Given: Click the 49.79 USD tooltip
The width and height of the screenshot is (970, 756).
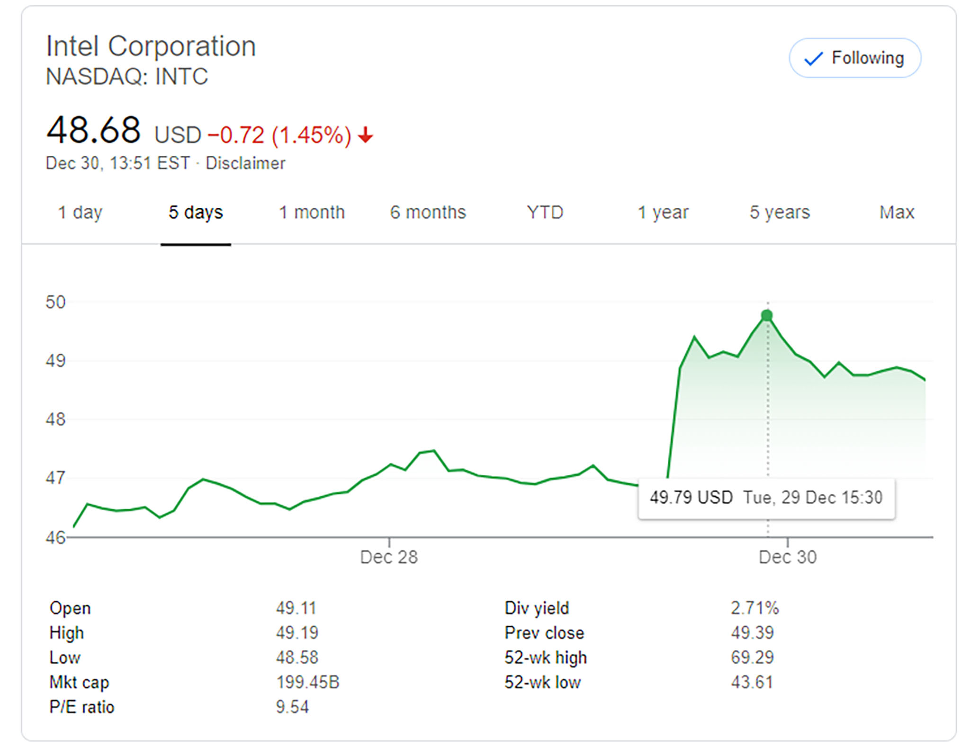Looking at the screenshot, I should click(766, 498).
